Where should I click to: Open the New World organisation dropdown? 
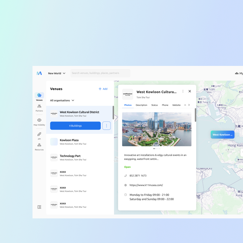(x=56, y=73)
